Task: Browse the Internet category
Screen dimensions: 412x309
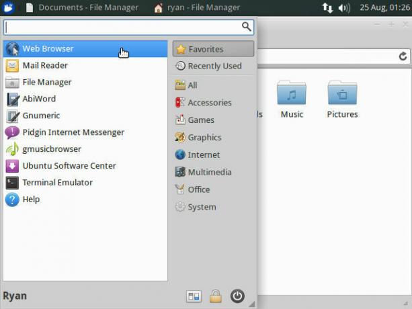Action: pyautogui.click(x=213, y=154)
